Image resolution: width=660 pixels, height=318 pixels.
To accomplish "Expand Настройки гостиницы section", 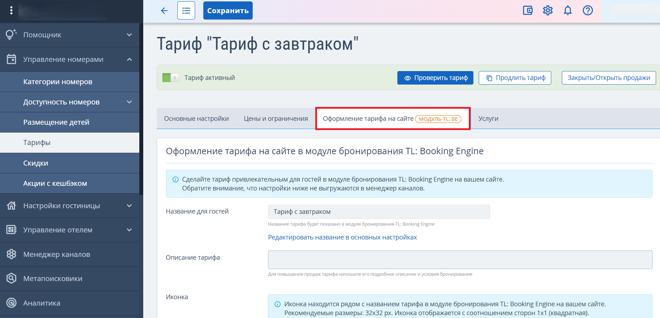I will coord(129,206).
